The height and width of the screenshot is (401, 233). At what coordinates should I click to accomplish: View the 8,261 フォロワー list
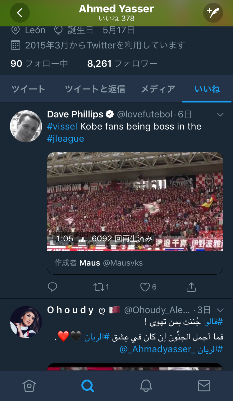pos(122,64)
